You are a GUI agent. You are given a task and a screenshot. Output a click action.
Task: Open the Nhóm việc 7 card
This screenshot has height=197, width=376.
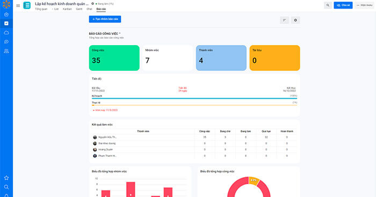click(x=168, y=58)
